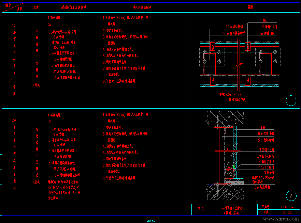The height and width of the screenshot is (223, 301).
Task: Click '10x20 凹槽' label in detail 2
Action: [267, 168]
